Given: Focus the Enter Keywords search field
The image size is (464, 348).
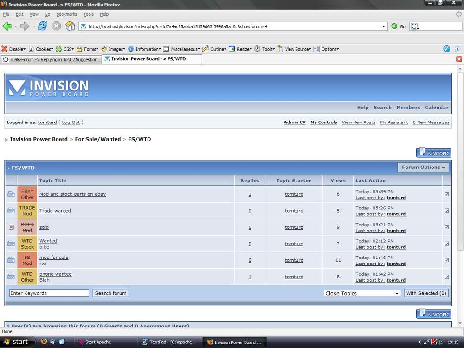Looking at the screenshot, I should tap(49, 293).
